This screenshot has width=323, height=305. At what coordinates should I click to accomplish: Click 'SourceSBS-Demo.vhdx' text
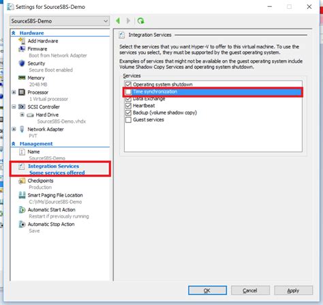(61, 121)
